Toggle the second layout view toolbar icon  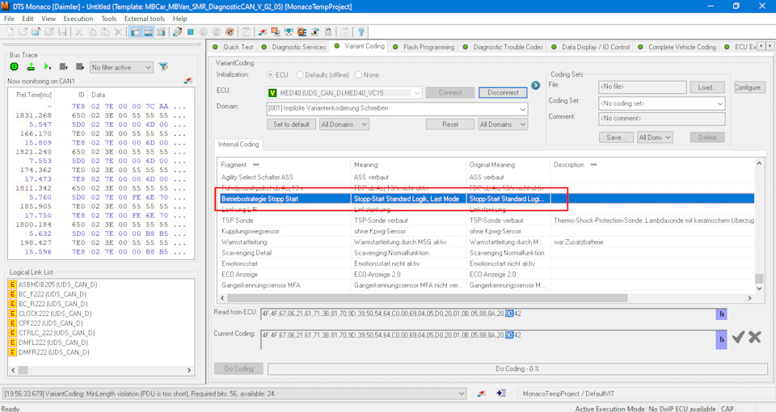148,32
